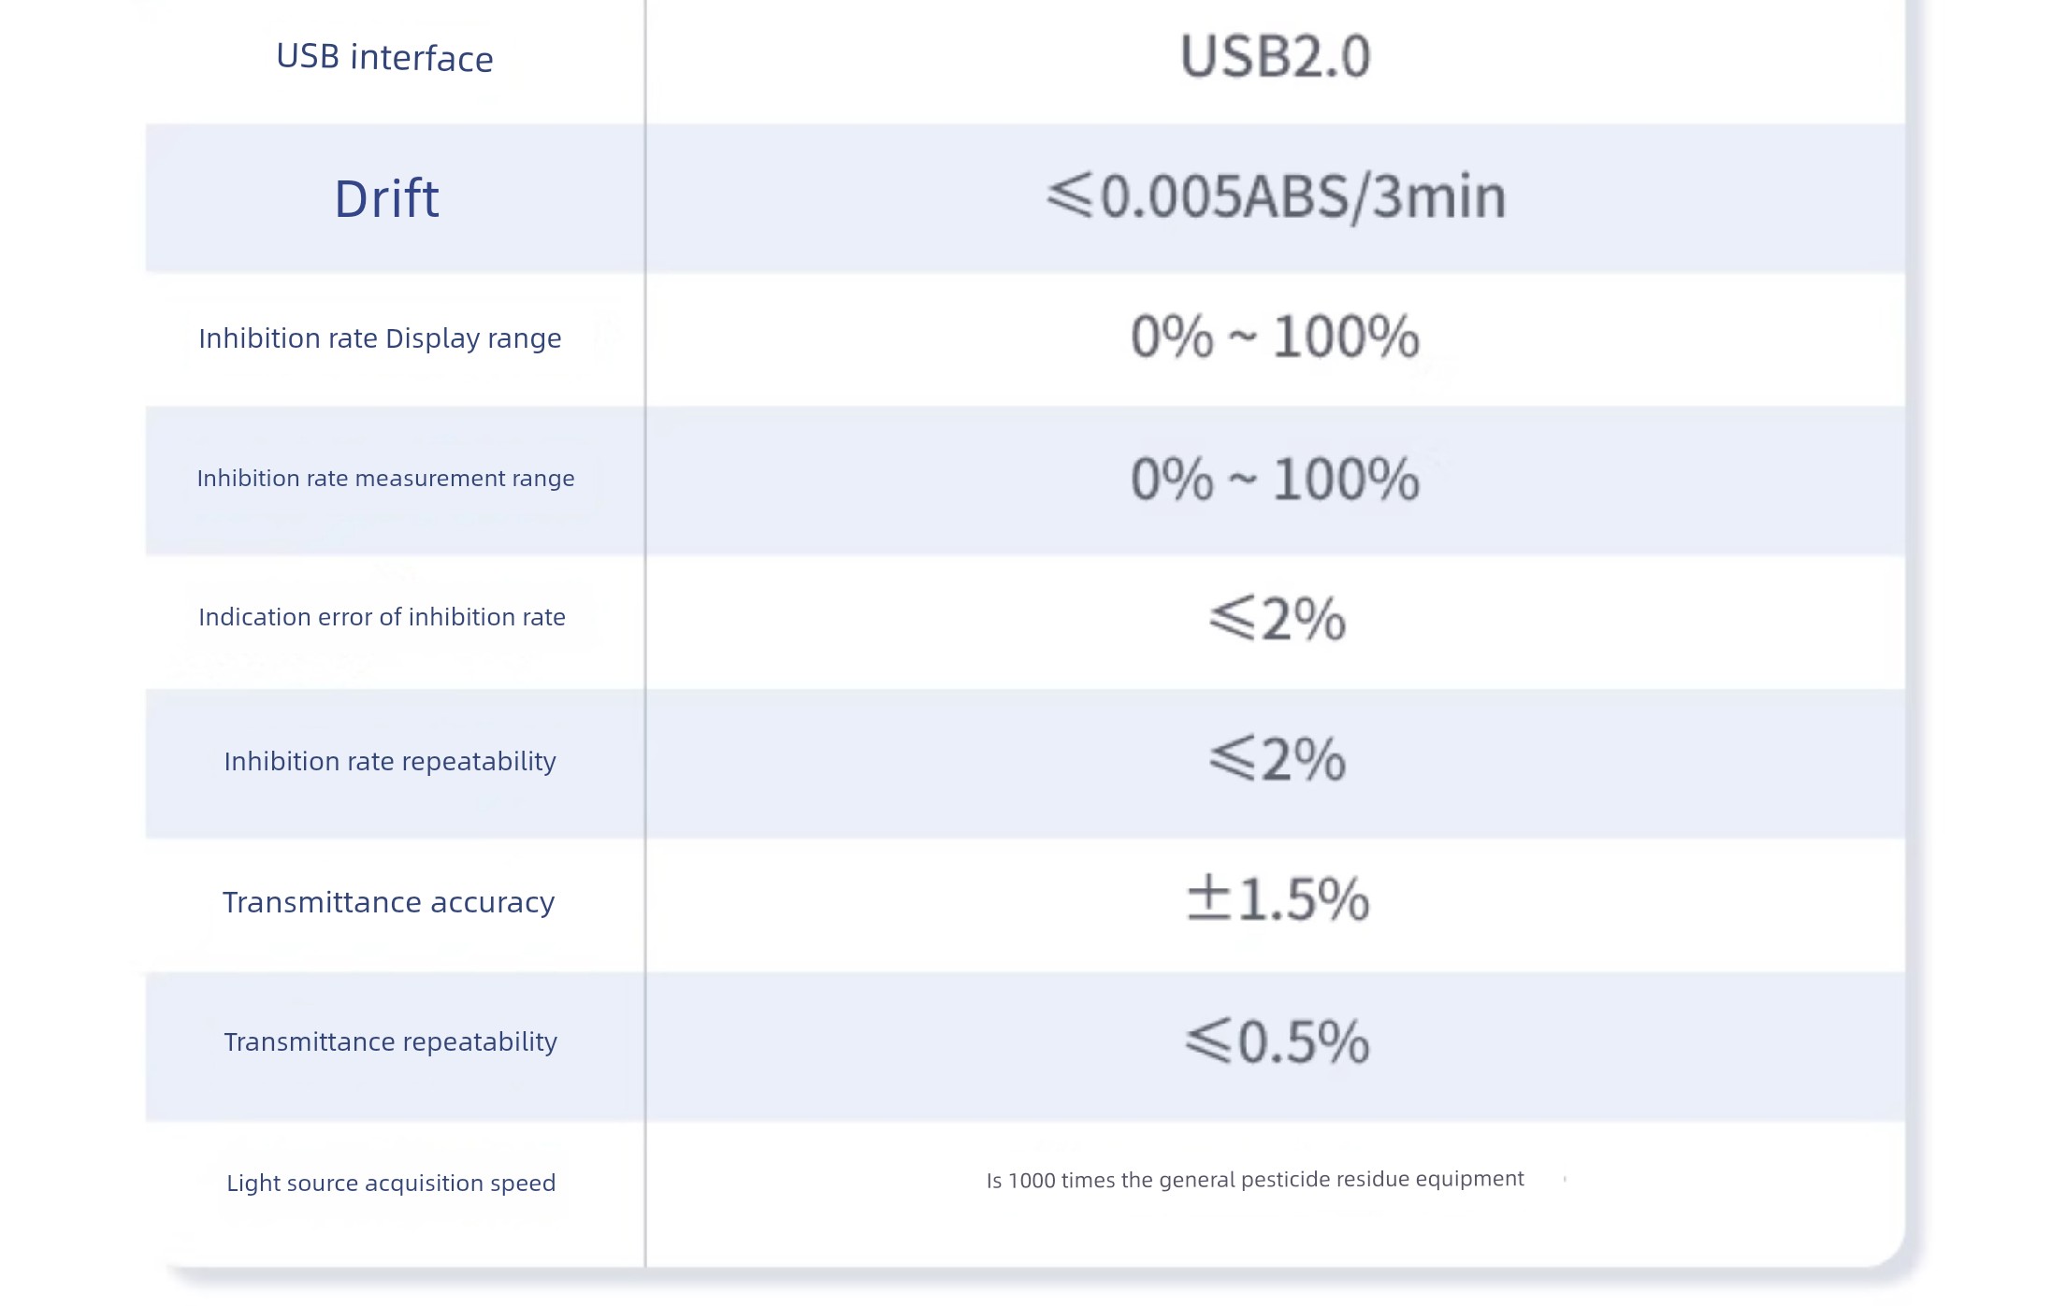The height and width of the screenshot is (1306, 2051).
Task: Select the 1000 times pesticide residue text
Action: pos(1255,1180)
